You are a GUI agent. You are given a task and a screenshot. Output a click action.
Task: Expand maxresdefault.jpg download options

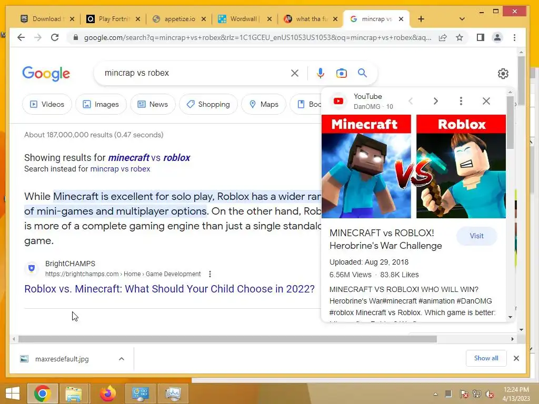(122, 359)
